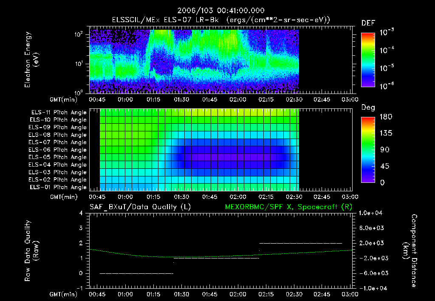Screen dimensions: 435x301
Task: Click the 4 tick on data quality axis
Action: pyautogui.click(x=81, y=213)
